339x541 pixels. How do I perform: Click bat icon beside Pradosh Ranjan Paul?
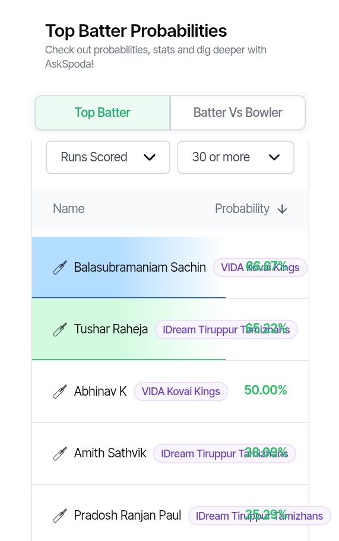coord(60,515)
